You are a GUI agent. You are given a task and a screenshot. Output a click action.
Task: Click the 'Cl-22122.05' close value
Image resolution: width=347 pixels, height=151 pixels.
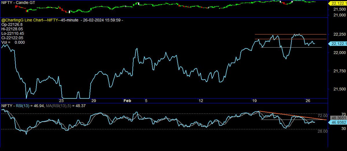pyautogui.click(x=12, y=38)
